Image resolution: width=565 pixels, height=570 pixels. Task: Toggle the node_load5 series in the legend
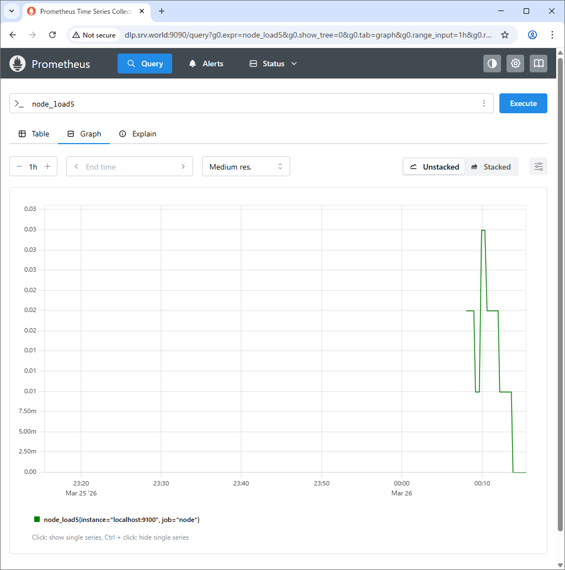(117, 520)
